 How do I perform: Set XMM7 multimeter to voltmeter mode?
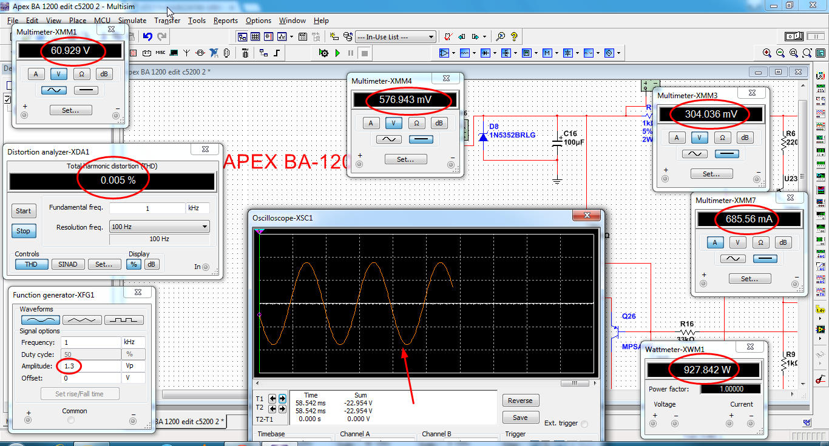(737, 242)
